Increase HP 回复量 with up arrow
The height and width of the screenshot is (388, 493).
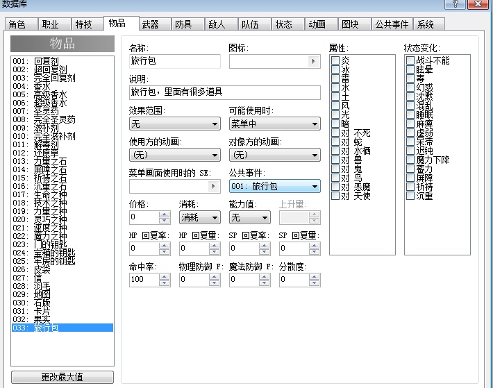(214, 246)
